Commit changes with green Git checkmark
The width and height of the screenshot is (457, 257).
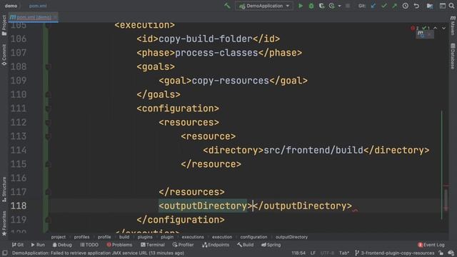[384, 6]
